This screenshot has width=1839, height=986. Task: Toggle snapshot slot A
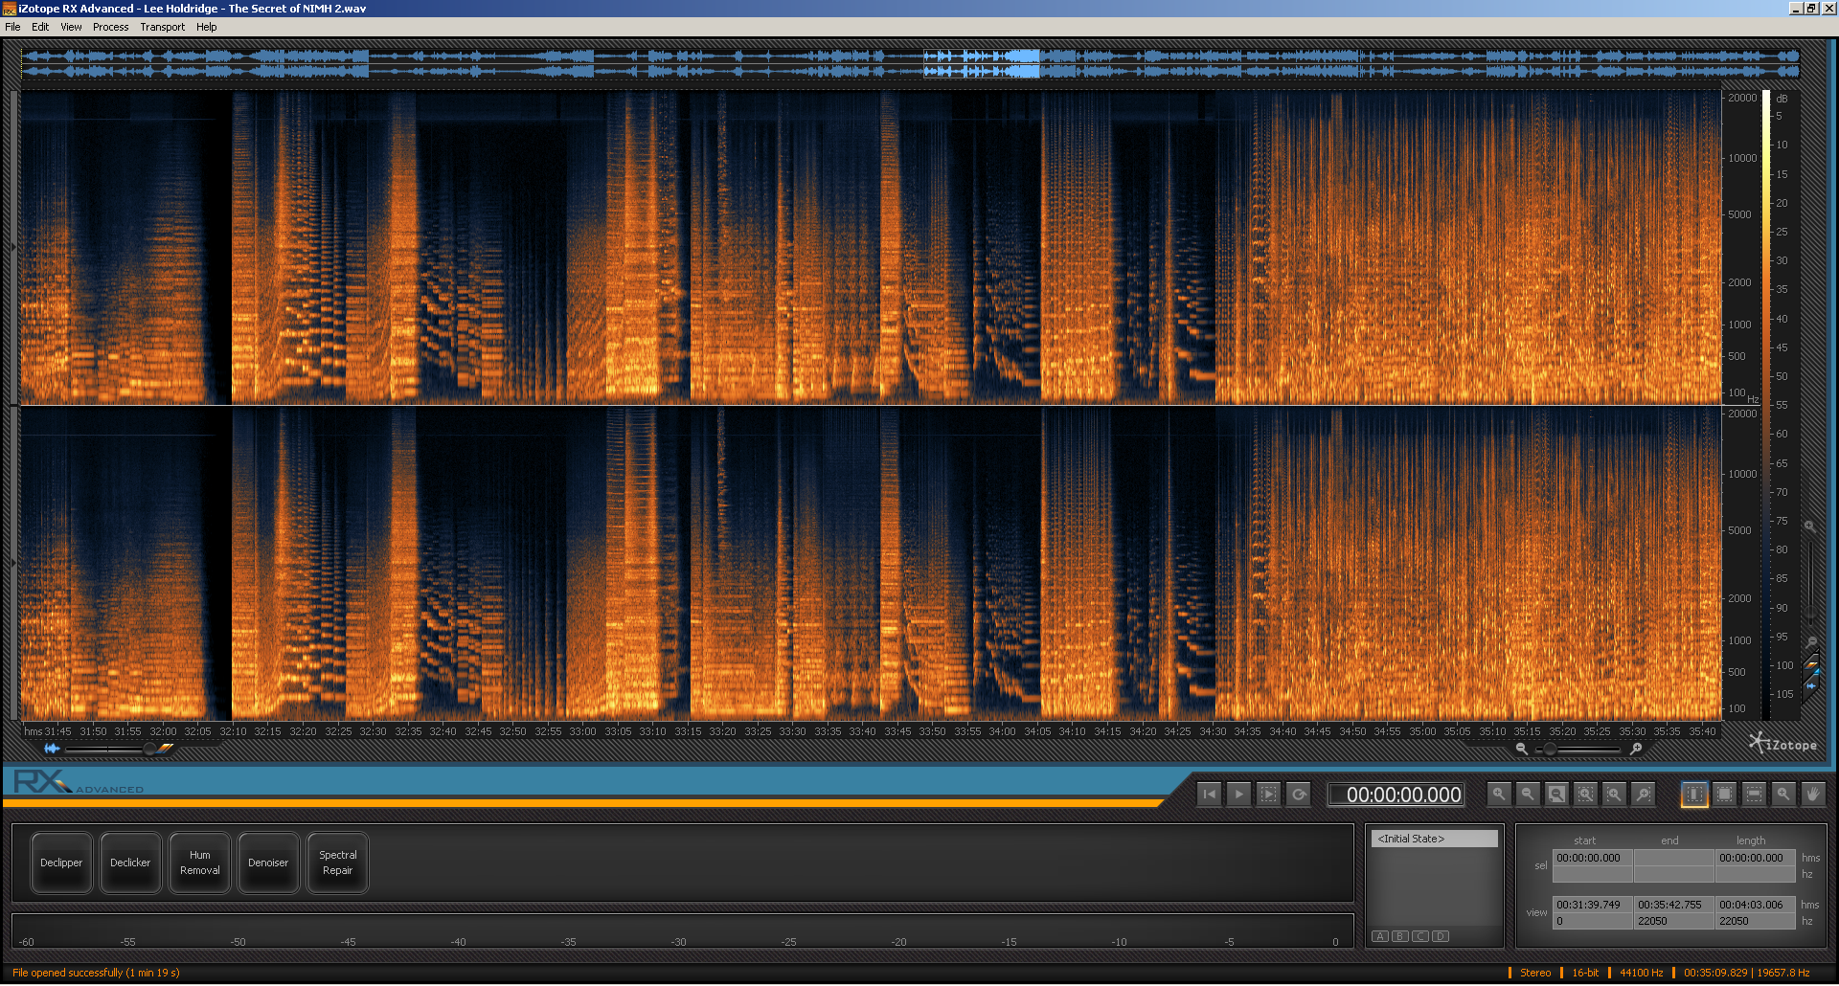pyautogui.click(x=1380, y=936)
